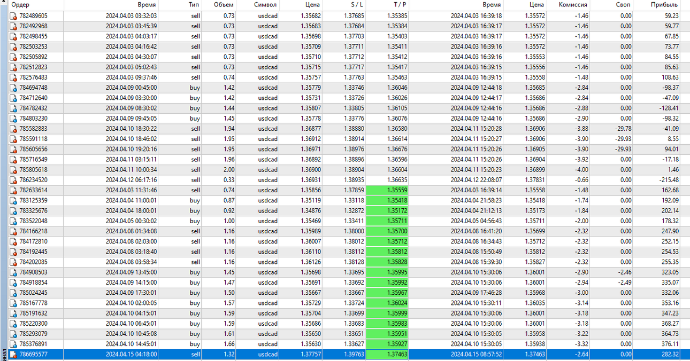Click close time 2024.04.12 22:08:07
690x361 pixels.
click(x=476, y=180)
